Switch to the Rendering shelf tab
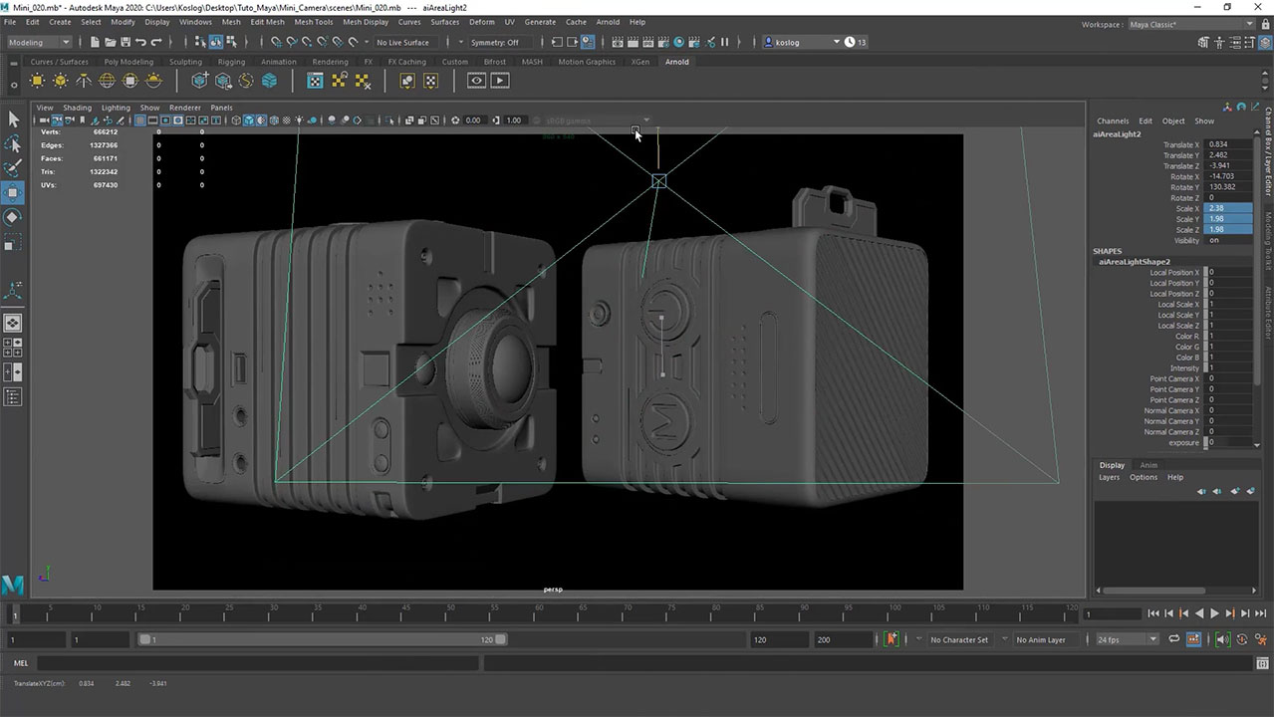Screen dimensions: 1274x717 [x=330, y=62]
